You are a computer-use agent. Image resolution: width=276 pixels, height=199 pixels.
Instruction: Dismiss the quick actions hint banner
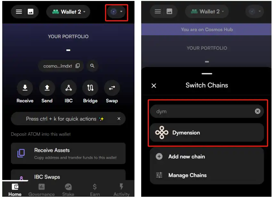coord(119,119)
